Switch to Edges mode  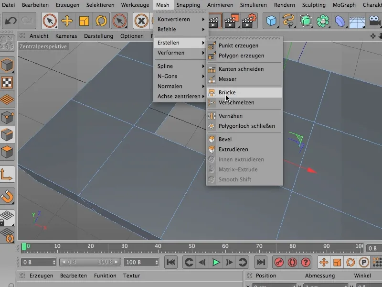point(7,135)
